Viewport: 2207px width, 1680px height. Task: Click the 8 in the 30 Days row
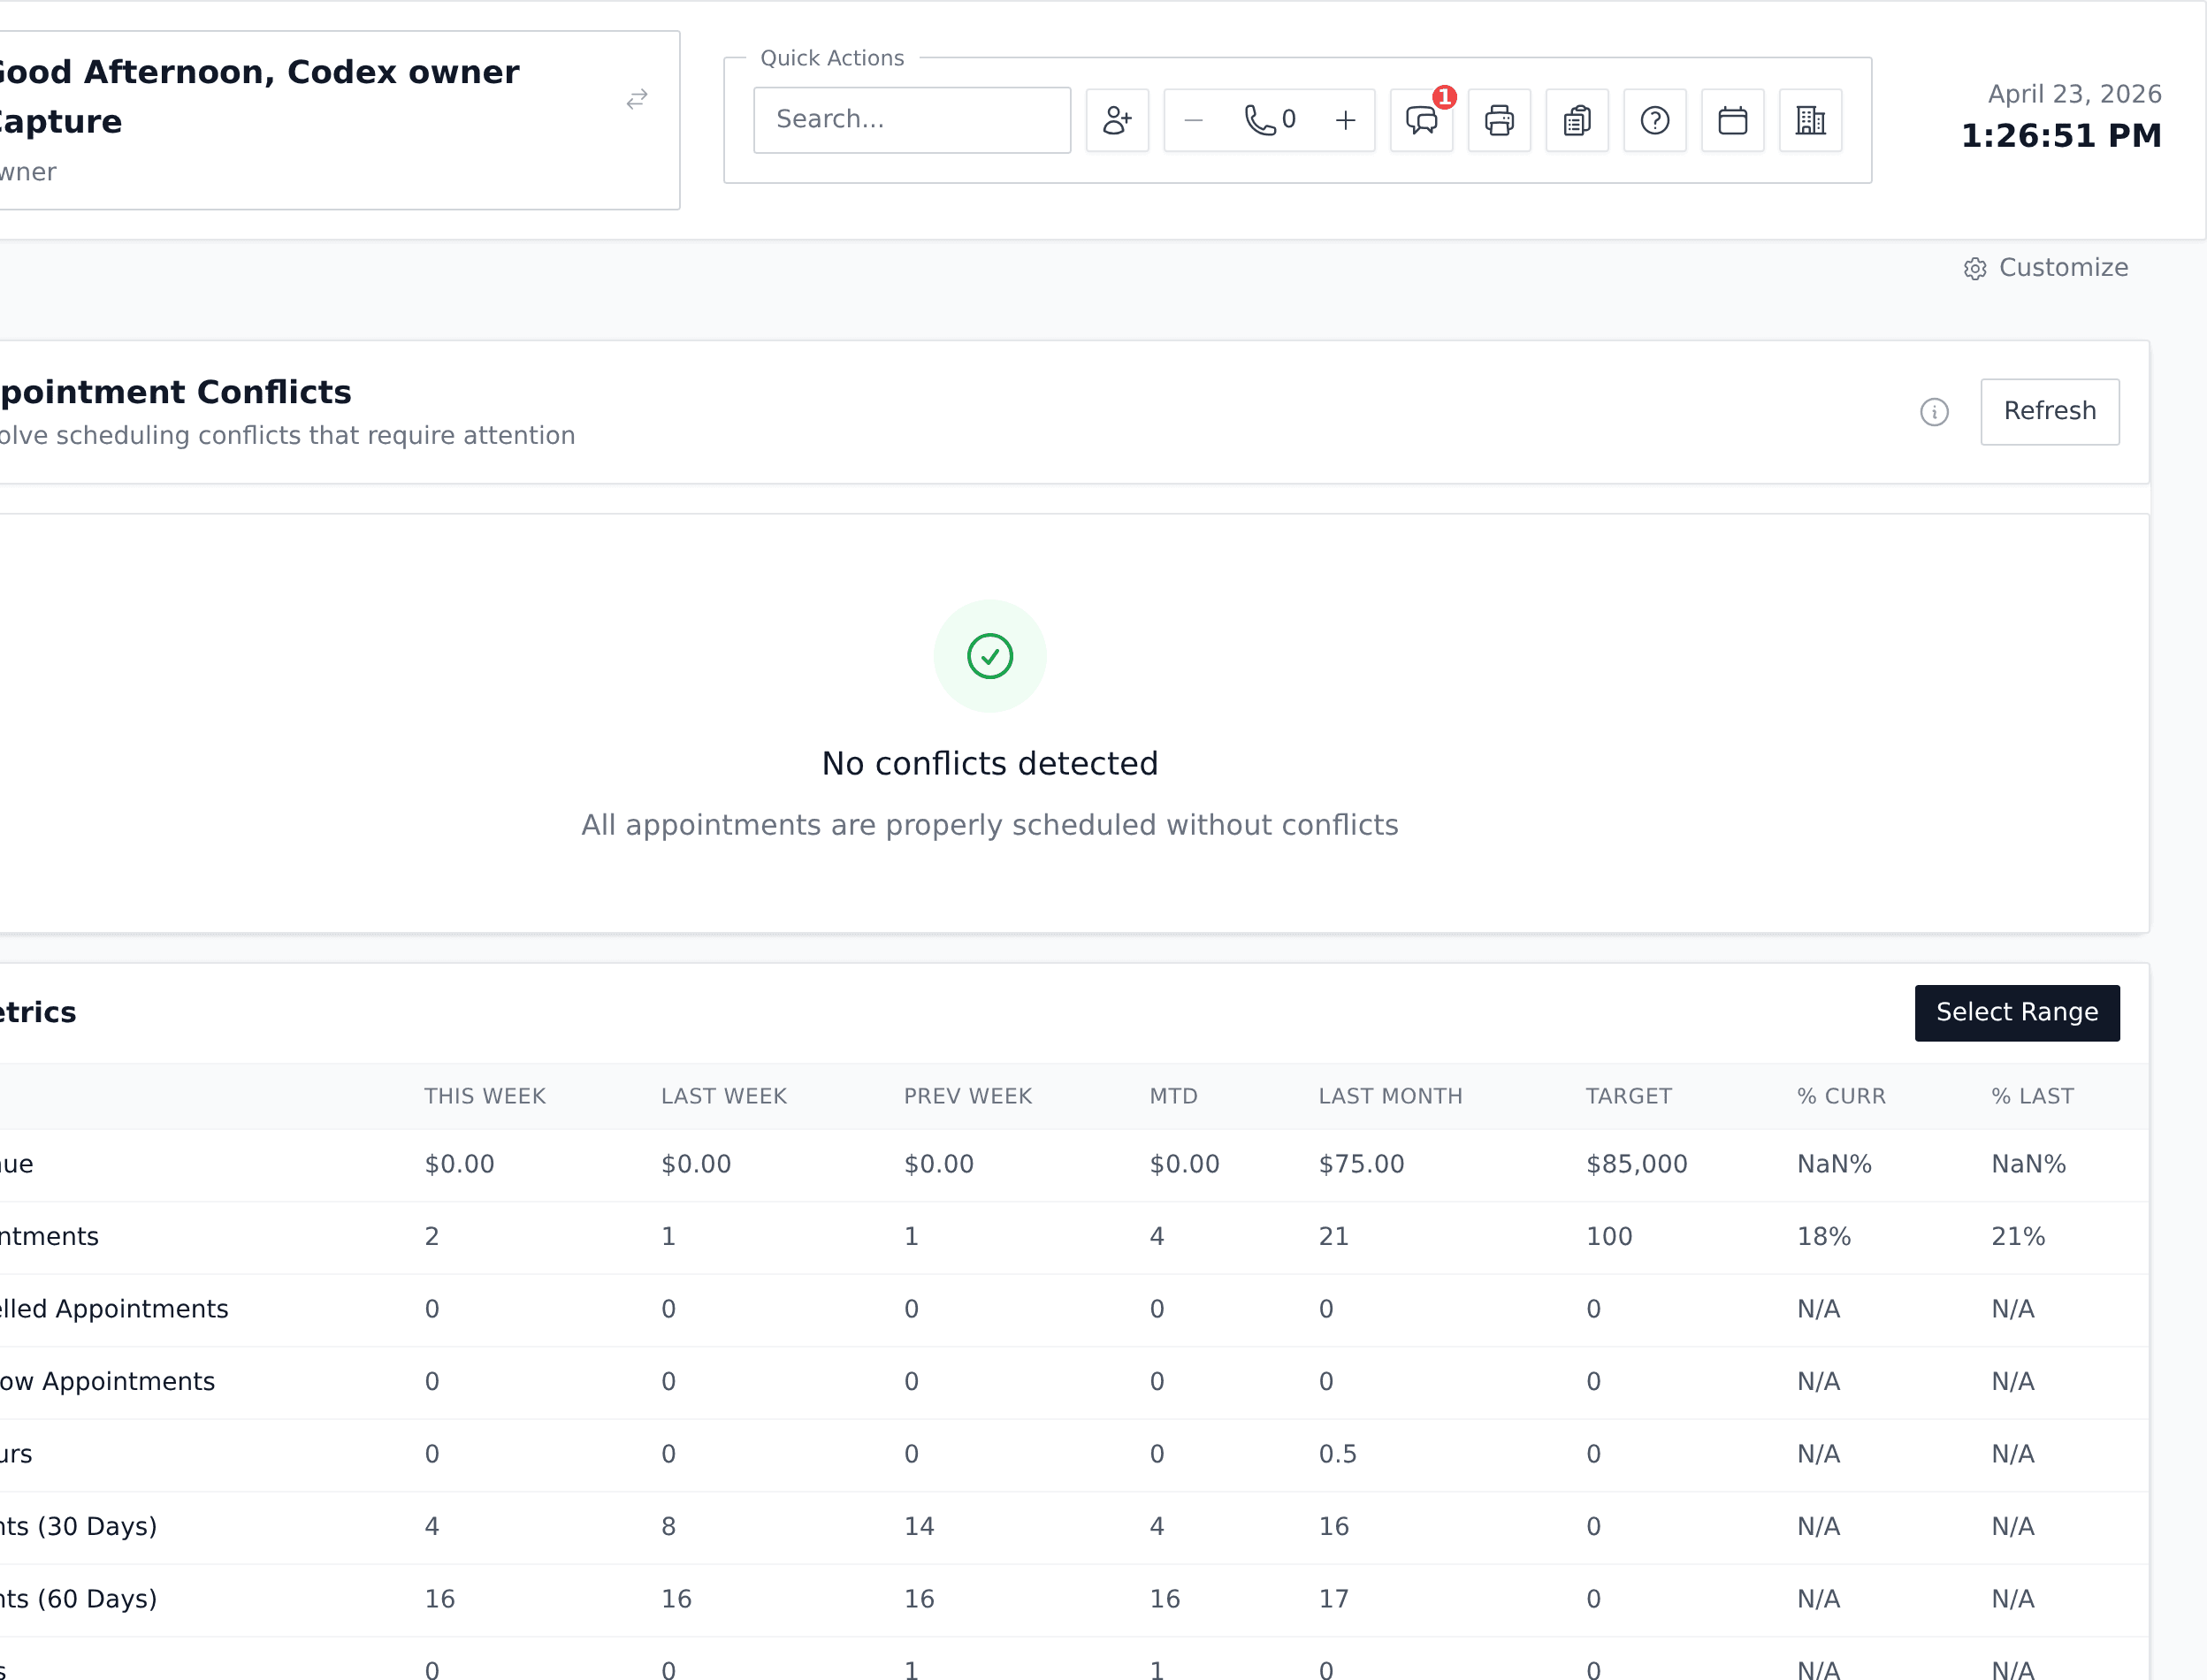[x=669, y=1527]
